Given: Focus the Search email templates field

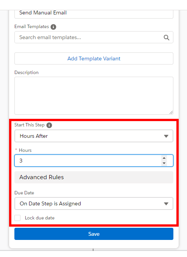Looking at the screenshot, I should 89,37.
